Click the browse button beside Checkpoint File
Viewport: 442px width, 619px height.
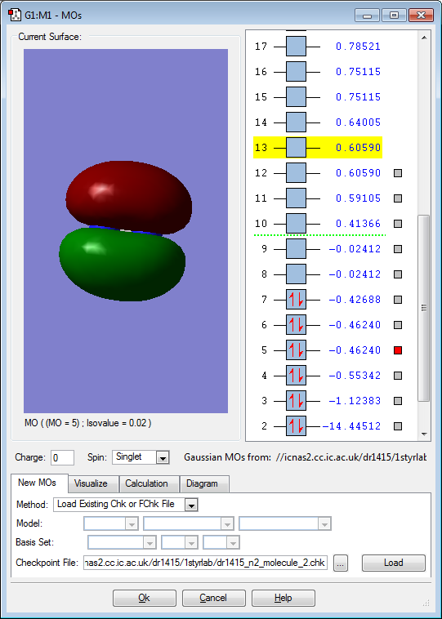tap(341, 563)
